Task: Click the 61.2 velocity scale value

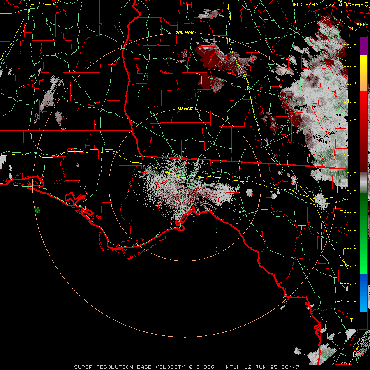Action: (350, 101)
